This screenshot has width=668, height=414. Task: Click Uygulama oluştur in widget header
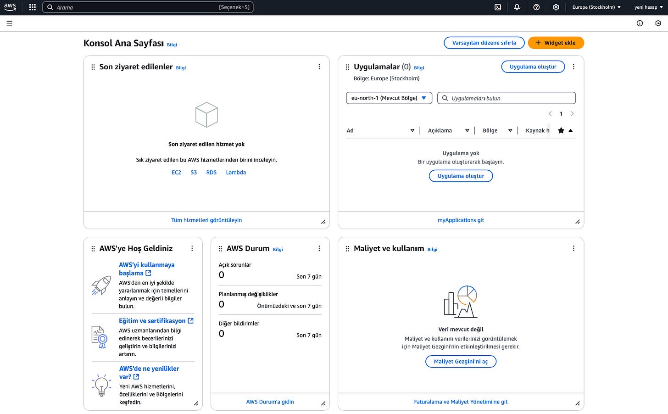click(x=533, y=67)
